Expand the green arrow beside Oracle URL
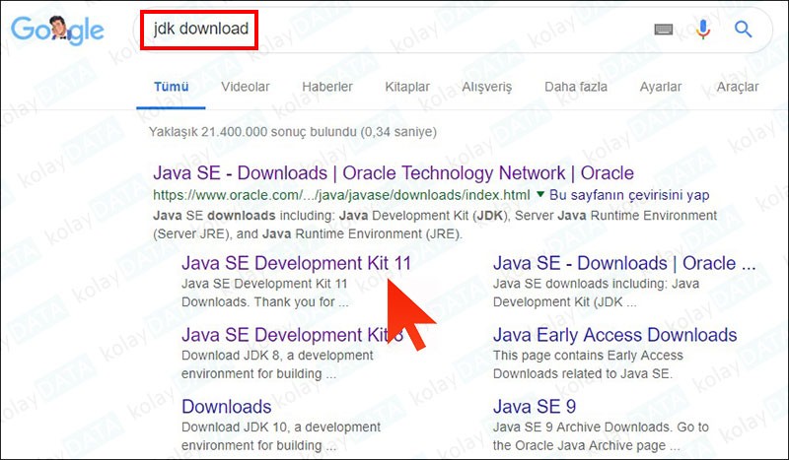789x460 pixels. tap(541, 194)
